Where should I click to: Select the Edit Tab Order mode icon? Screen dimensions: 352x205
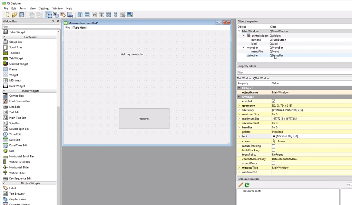pos(70,14)
